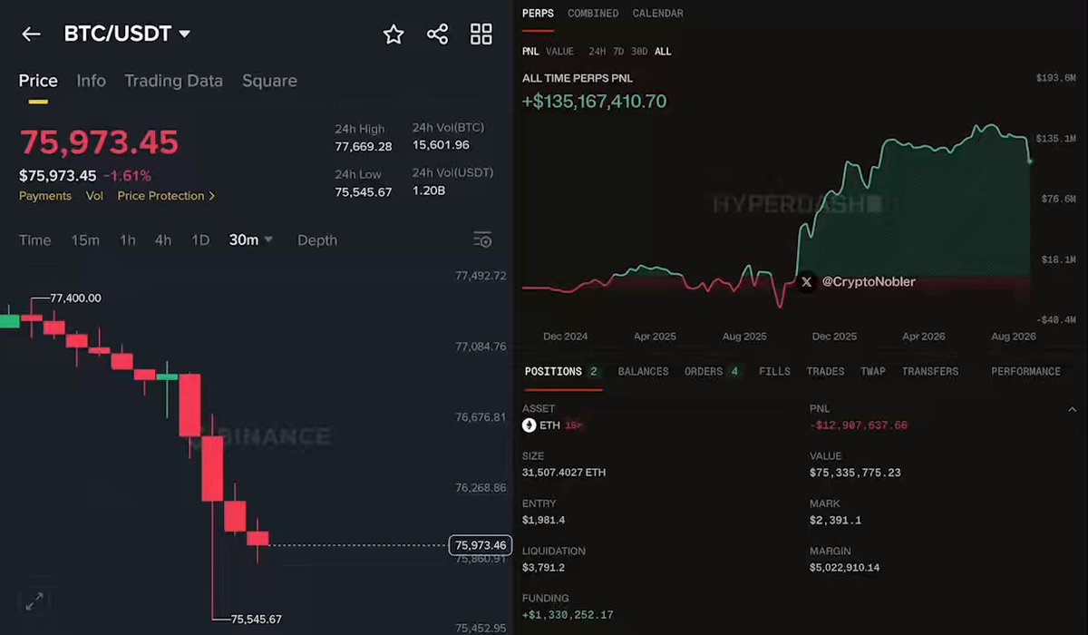Click the @CryptoNobler handle

pyautogui.click(x=869, y=282)
